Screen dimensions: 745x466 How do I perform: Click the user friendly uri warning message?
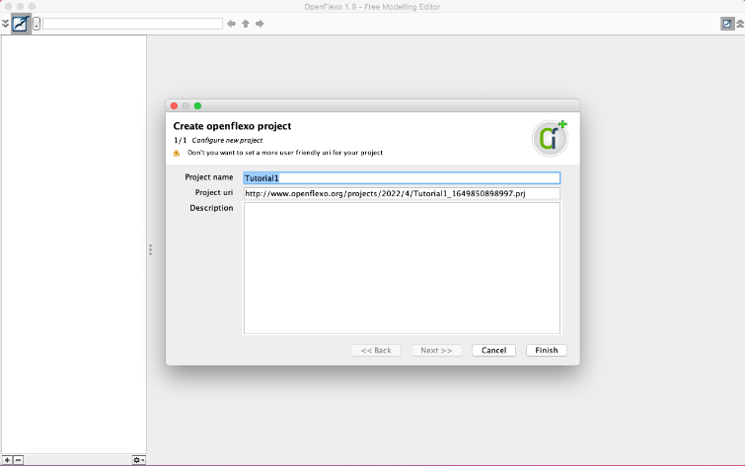[285, 153]
